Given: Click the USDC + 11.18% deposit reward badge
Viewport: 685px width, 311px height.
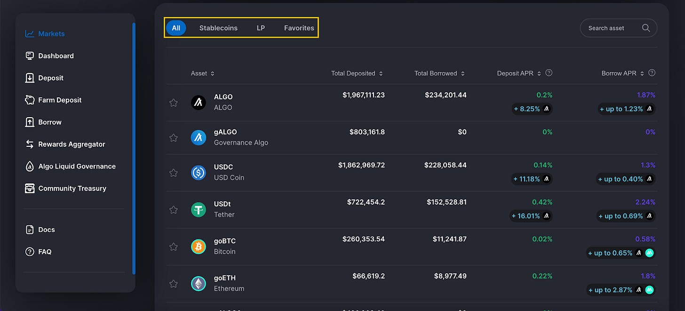Looking at the screenshot, I should pyautogui.click(x=532, y=179).
